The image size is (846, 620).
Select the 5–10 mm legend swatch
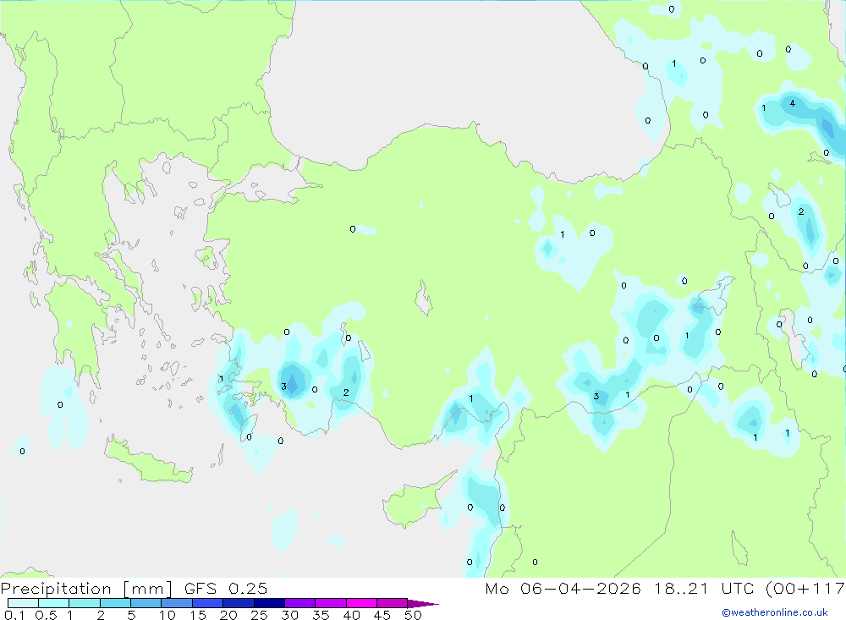(x=146, y=603)
